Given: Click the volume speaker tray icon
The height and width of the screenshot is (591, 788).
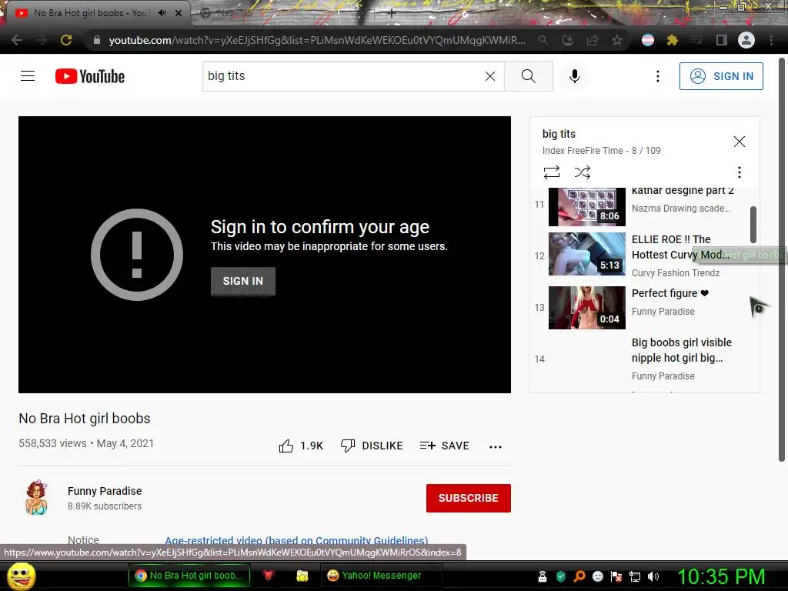Looking at the screenshot, I should pyautogui.click(x=653, y=576).
